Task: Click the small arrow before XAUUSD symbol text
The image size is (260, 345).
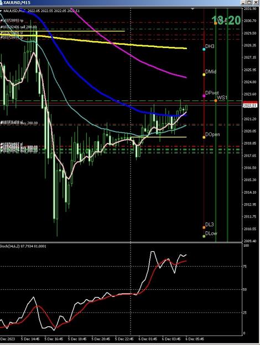Action: pos(1,11)
